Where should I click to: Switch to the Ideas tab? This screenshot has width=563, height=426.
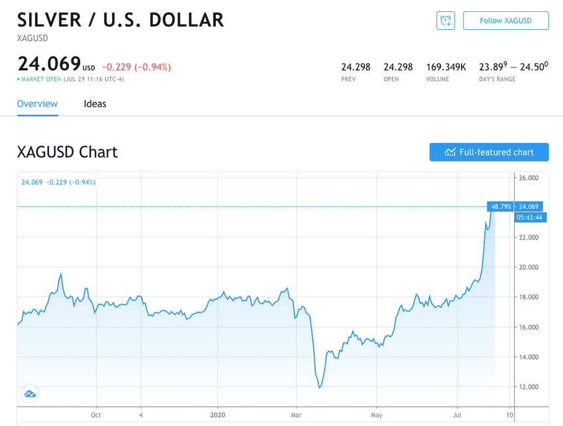(95, 104)
